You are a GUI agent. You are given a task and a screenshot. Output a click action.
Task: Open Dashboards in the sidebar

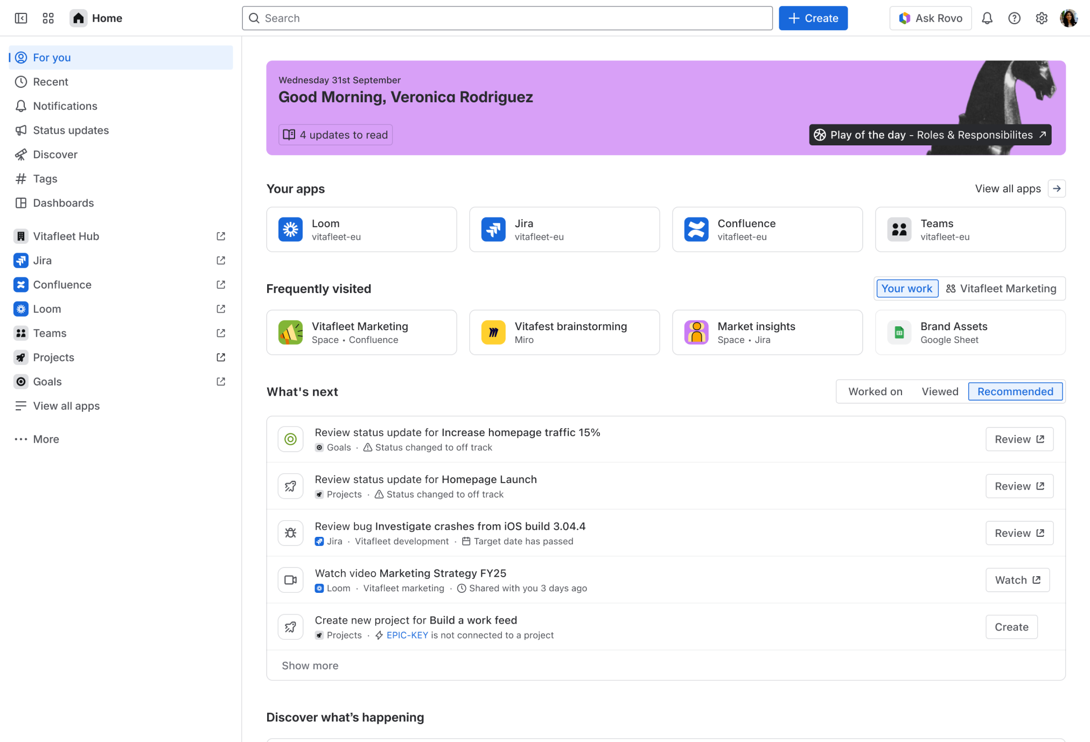[121, 203]
